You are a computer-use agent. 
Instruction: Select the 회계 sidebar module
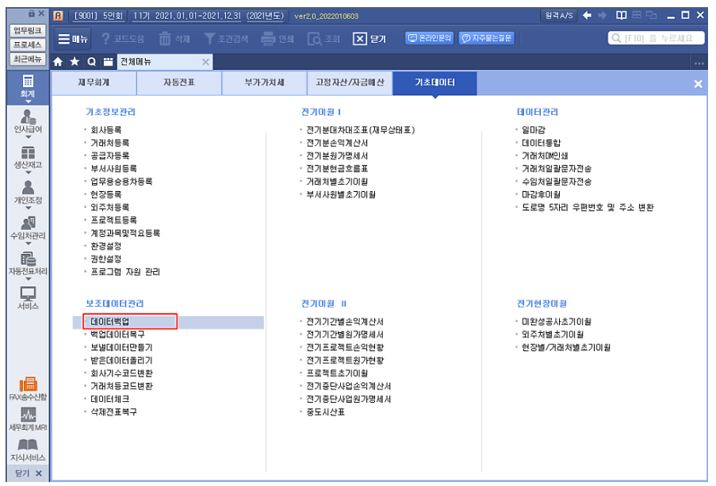[28, 86]
